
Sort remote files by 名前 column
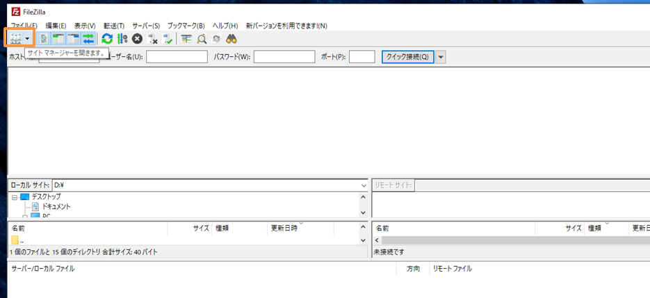coord(453,229)
